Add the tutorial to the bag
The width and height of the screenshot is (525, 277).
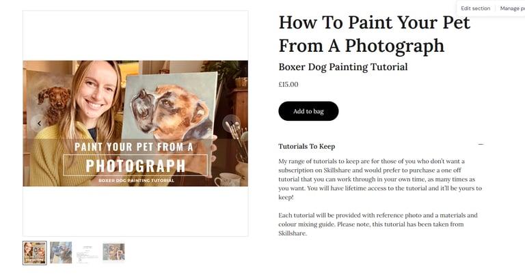[308, 111]
